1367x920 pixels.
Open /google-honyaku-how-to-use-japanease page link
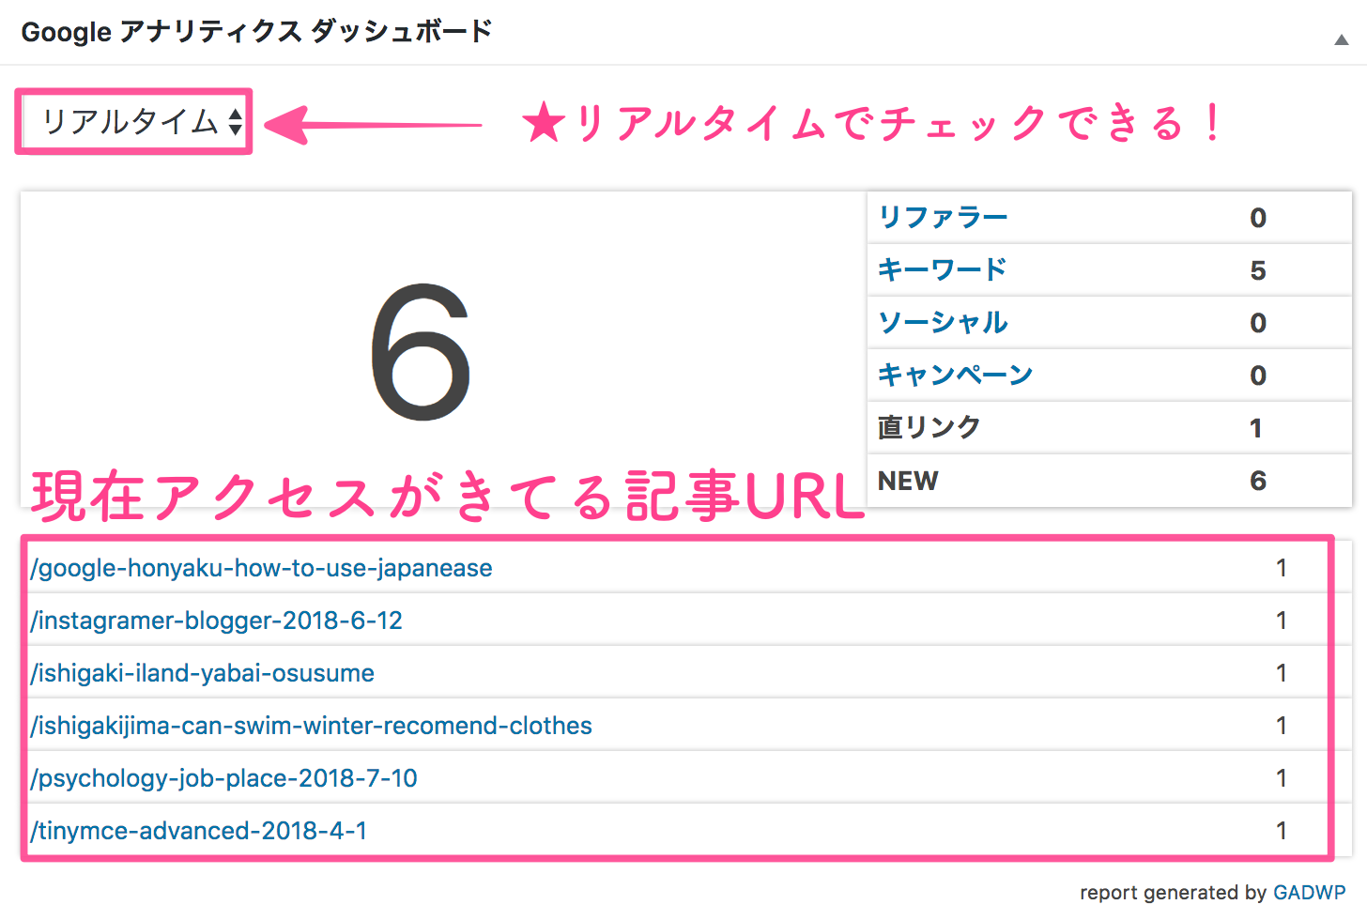[262, 568]
